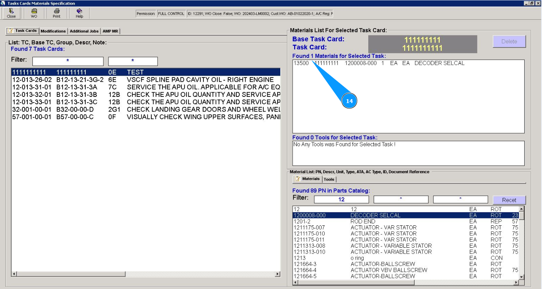
Task: Open the Help toolbar icon
Action: tap(79, 13)
